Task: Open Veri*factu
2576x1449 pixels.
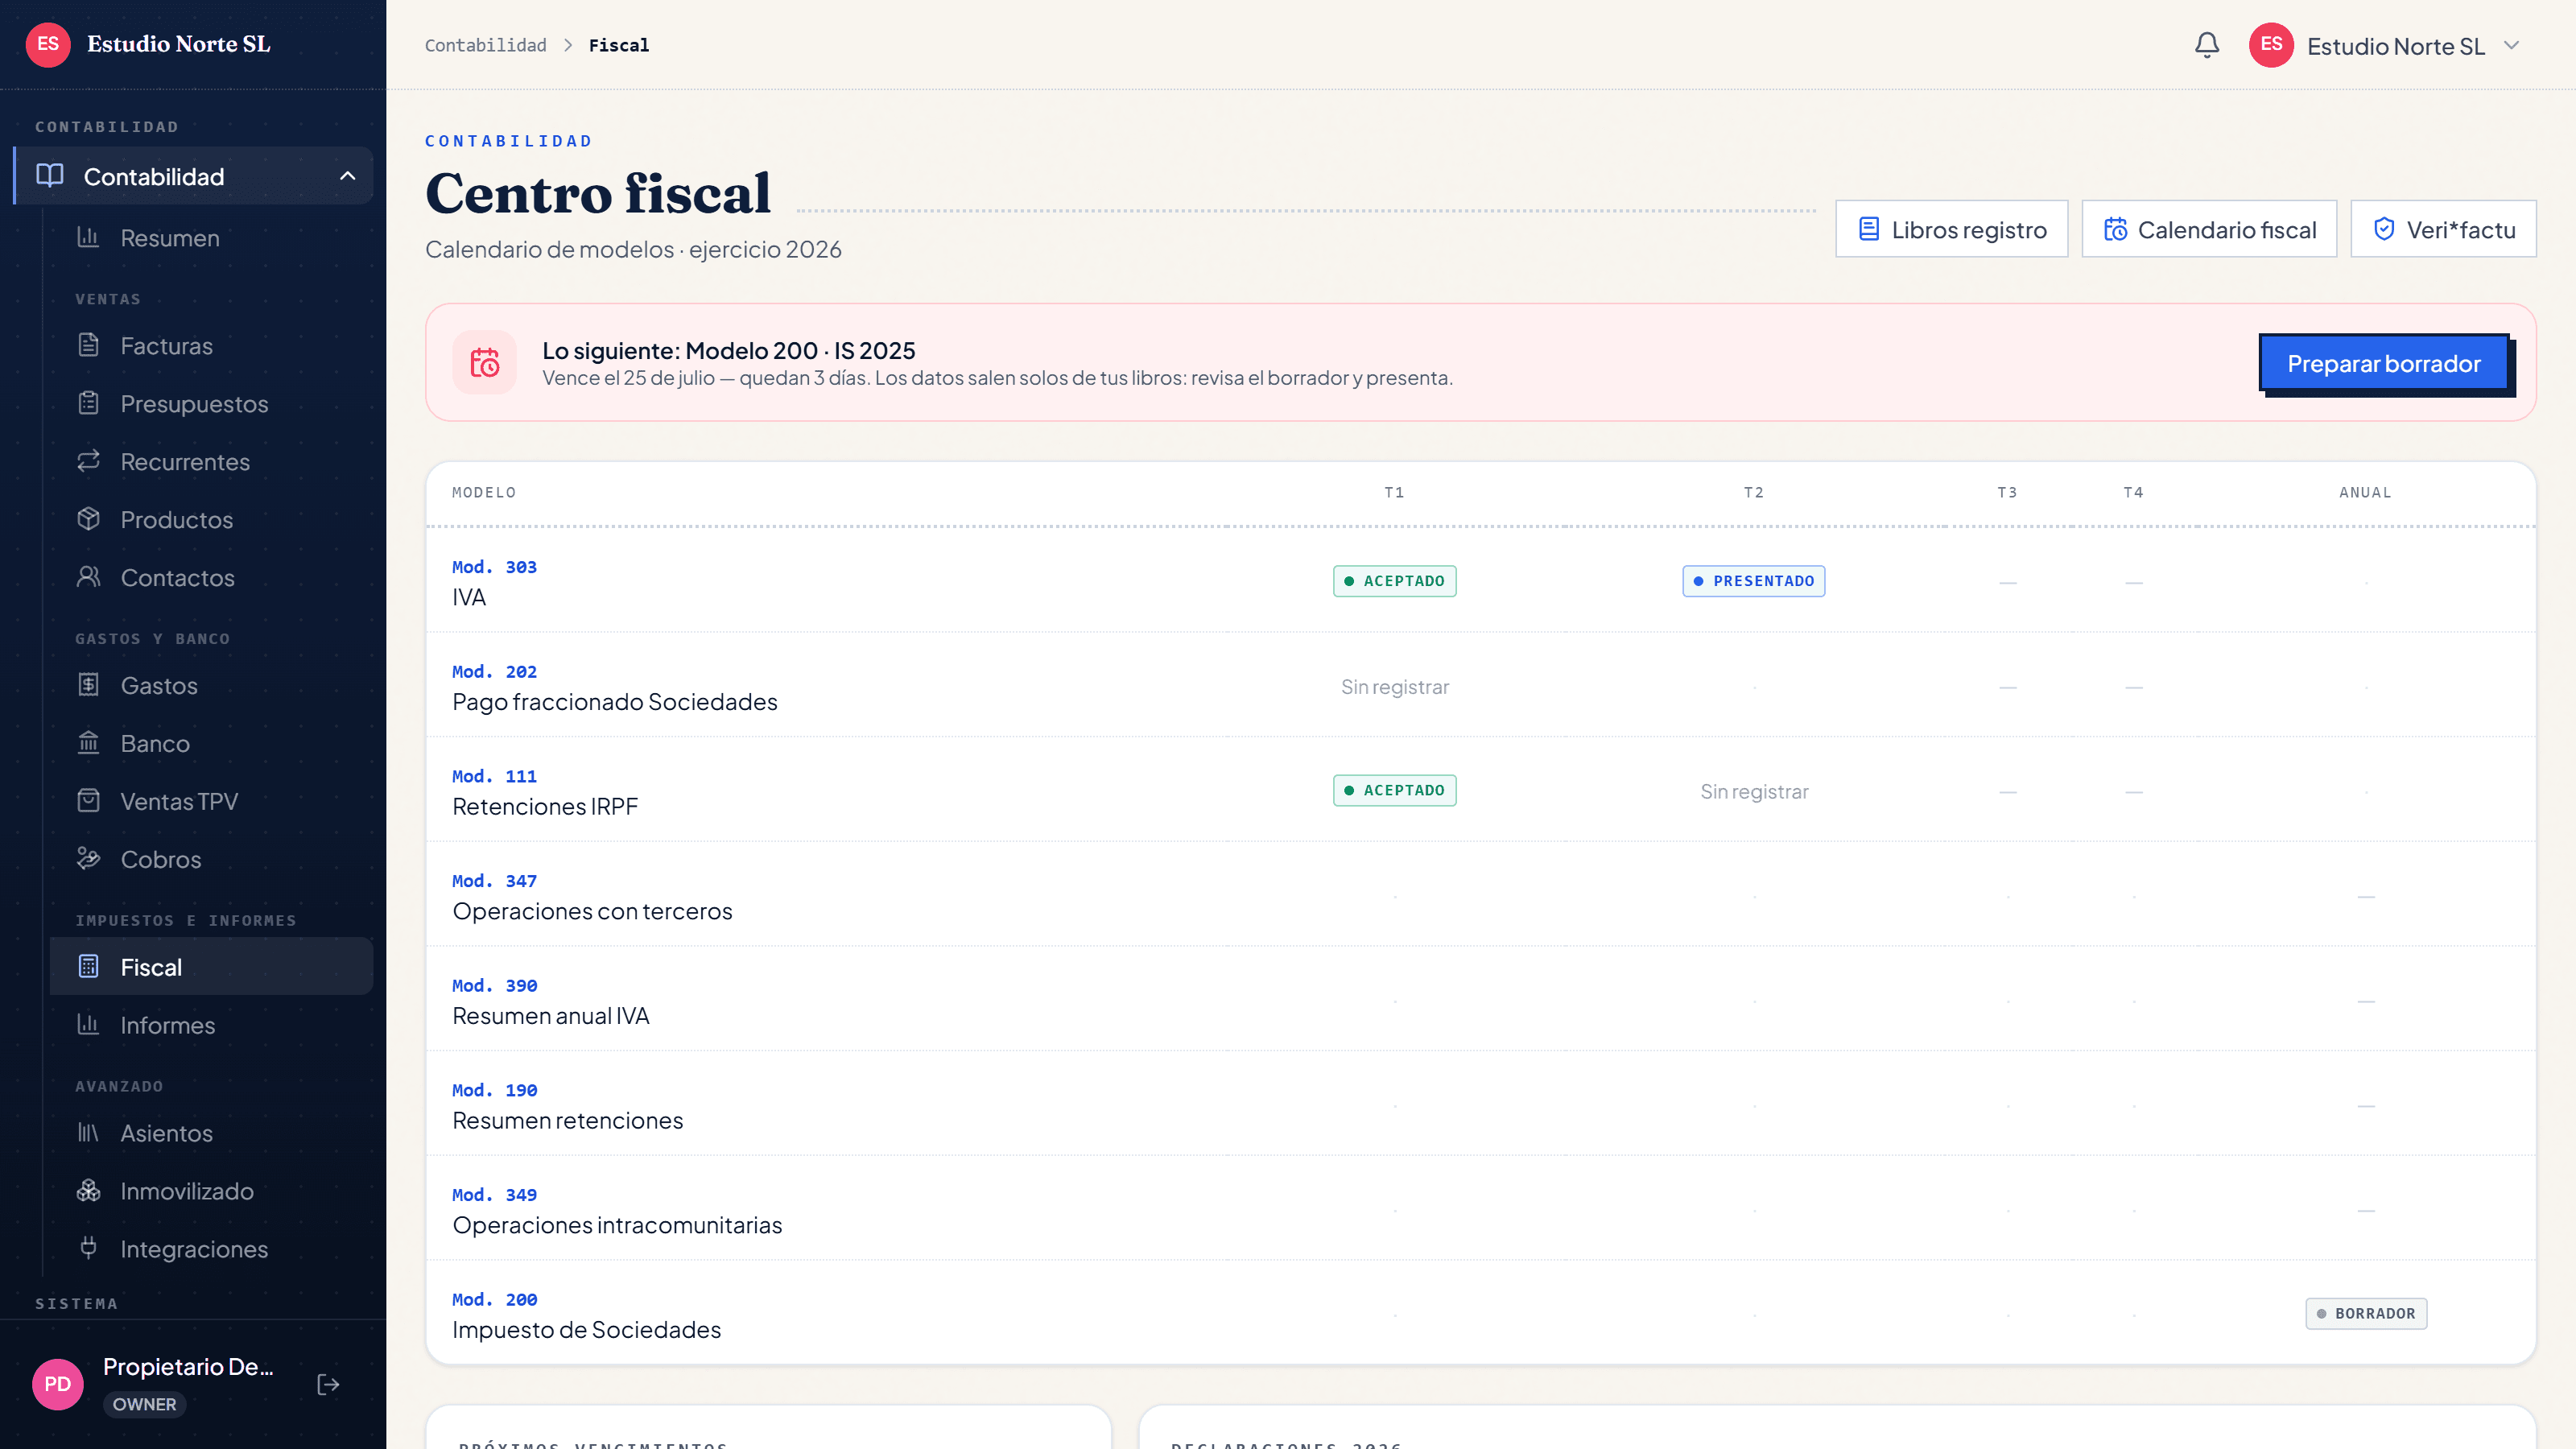Action: click(2442, 230)
